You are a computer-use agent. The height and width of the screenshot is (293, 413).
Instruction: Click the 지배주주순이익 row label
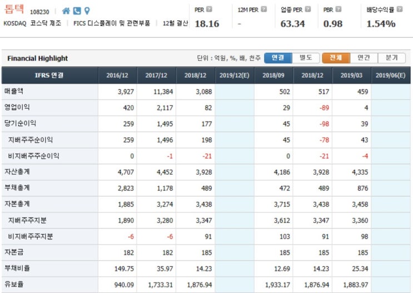[x=31, y=140]
